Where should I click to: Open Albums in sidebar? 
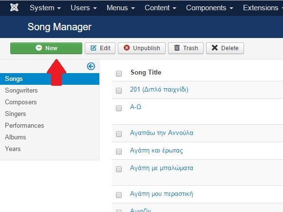(15, 137)
